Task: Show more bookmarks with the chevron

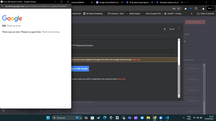Action: point(192,14)
